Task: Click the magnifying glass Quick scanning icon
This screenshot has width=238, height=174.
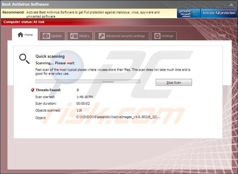Action: (x=24, y=59)
